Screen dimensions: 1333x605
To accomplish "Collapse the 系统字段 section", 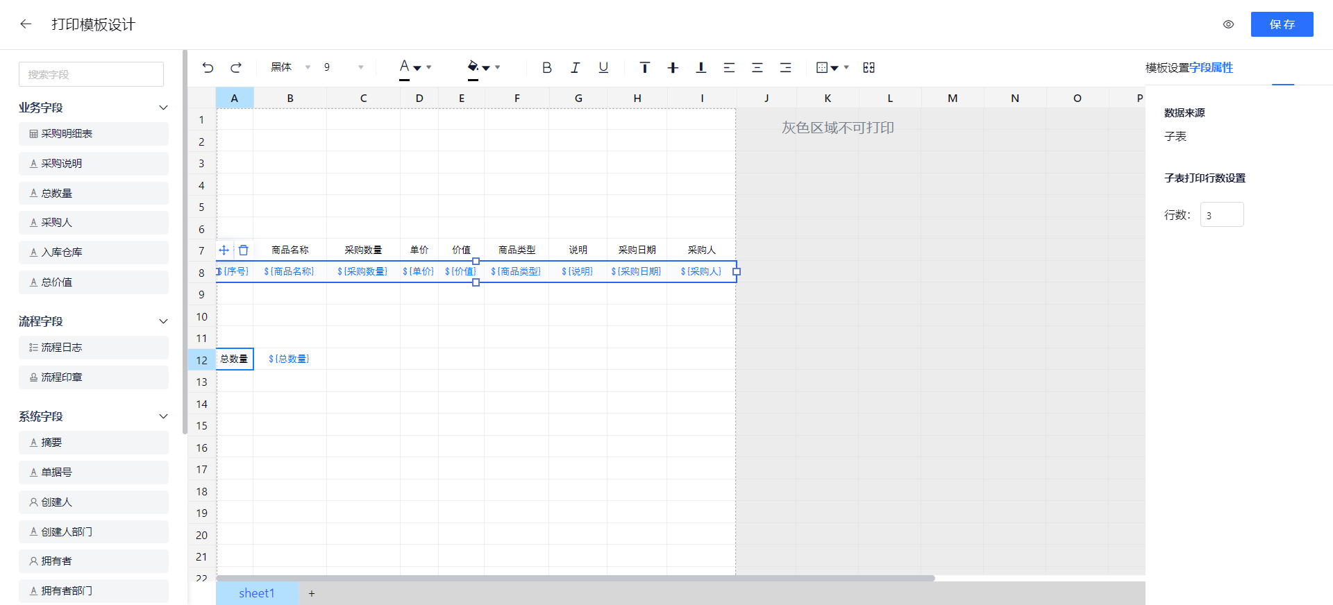I will pyautogui.click(x=163, y=416).
